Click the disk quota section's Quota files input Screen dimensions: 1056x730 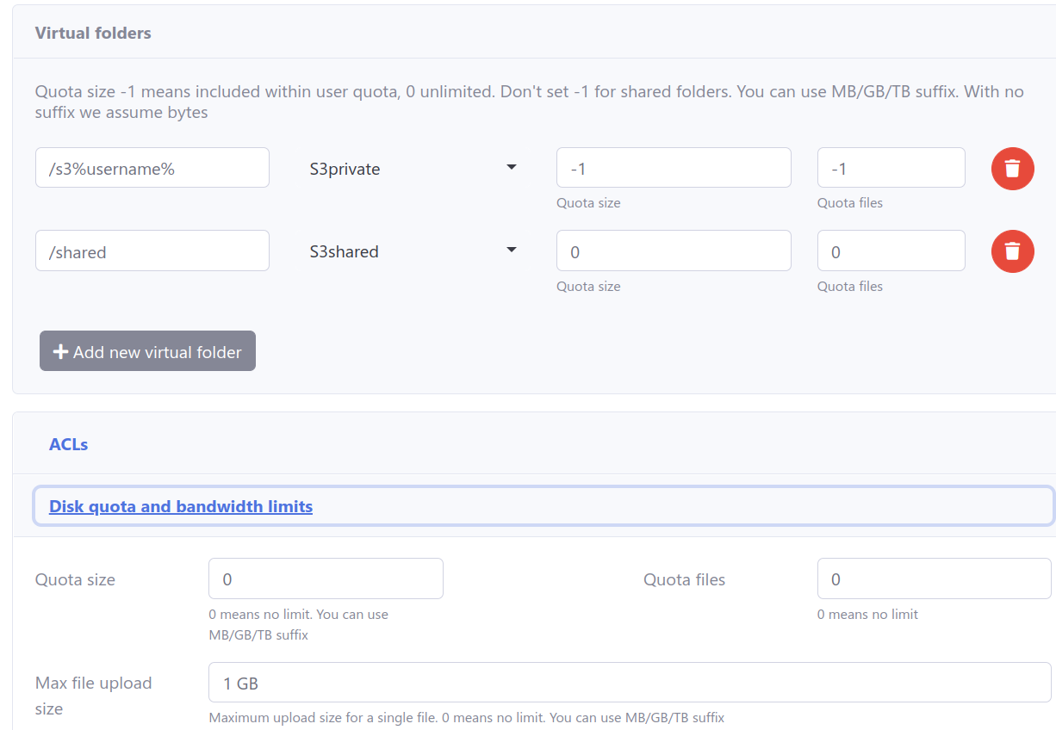click(934, 578)
